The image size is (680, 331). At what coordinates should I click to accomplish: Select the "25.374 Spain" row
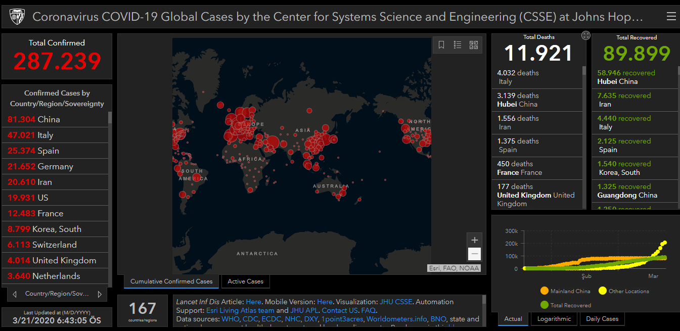coord(55,151)
